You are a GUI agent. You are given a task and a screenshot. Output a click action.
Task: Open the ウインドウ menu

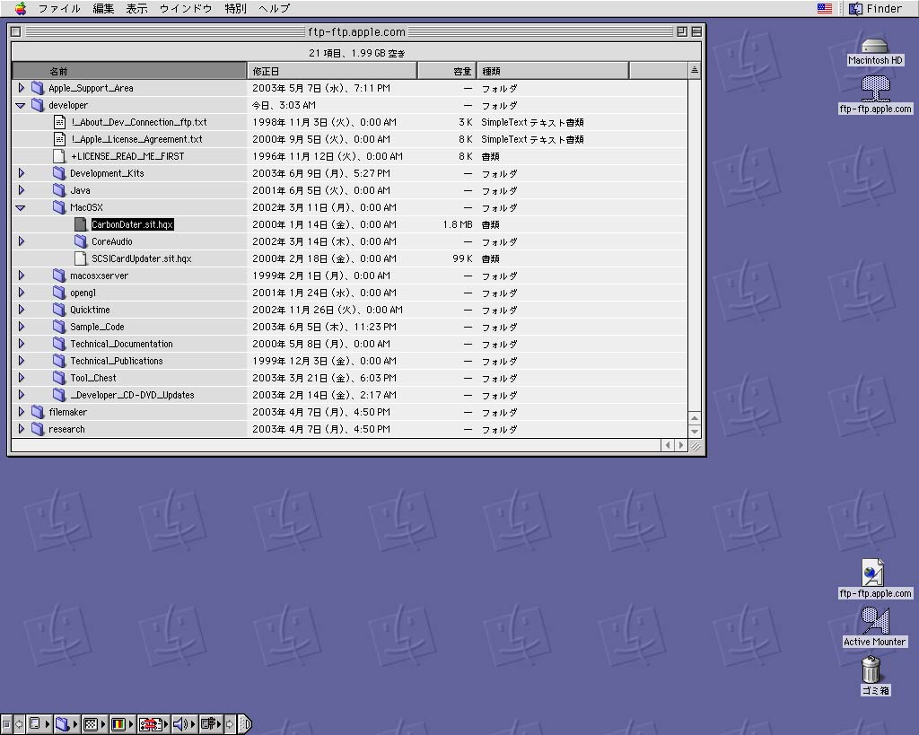click(x=186, y=8)
